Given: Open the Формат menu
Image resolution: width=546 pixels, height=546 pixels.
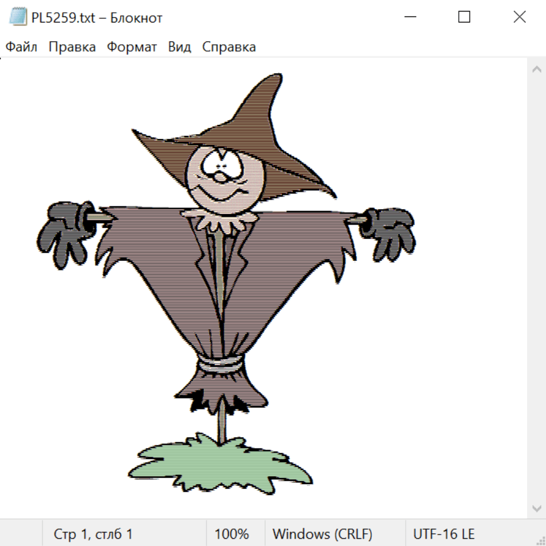Looking at the screenshot, I should coord(132,47).
